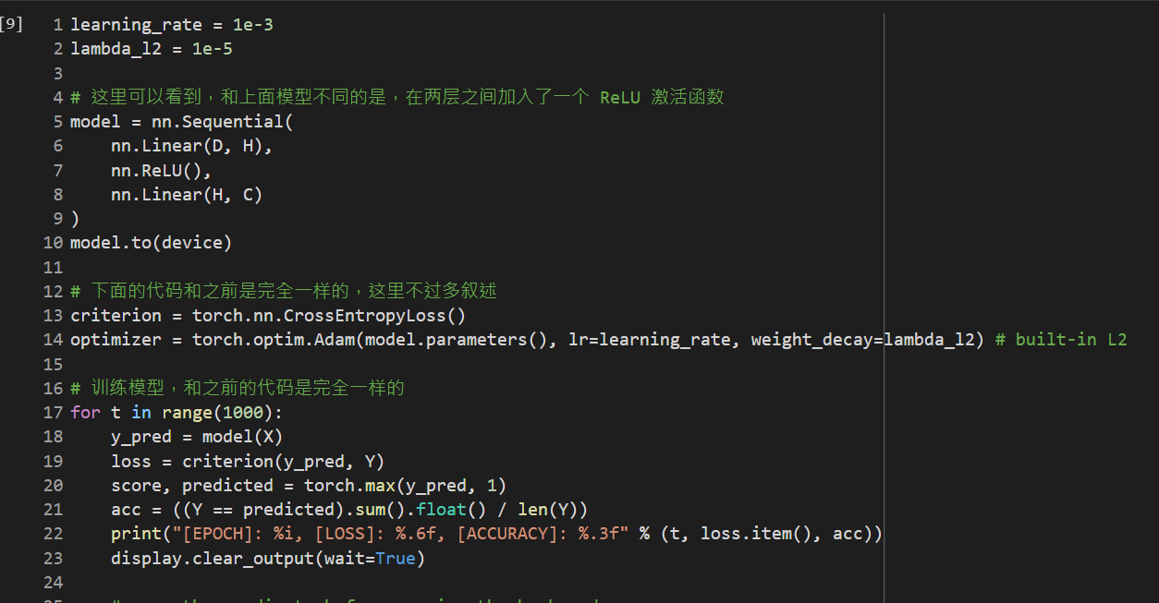Click the model.to(device) statement
The image size is (1159, 603).
pos(151,243)
